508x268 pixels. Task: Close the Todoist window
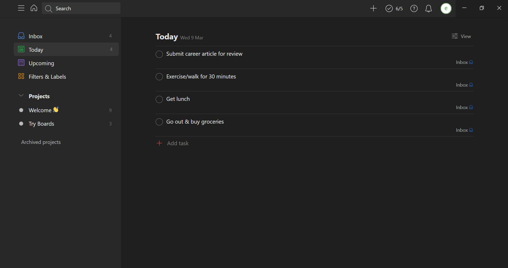point(499,8)
